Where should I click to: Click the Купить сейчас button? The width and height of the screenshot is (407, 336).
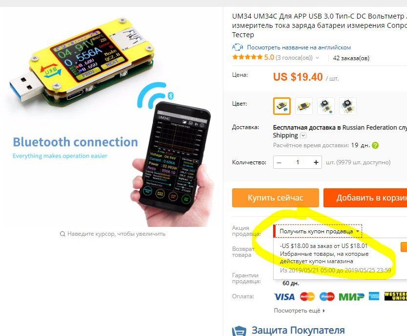coord(276,198)
